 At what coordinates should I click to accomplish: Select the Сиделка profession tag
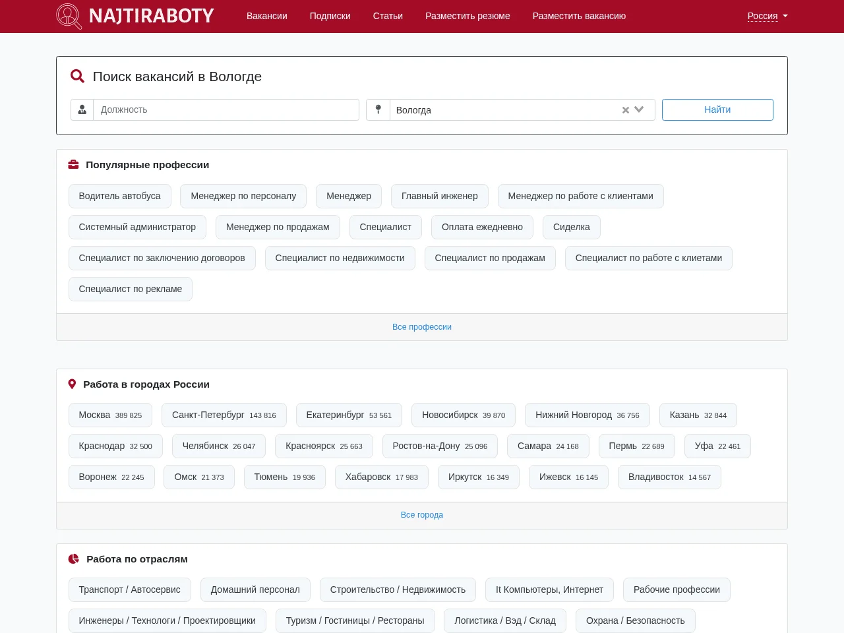pyautogui.click(x=572, y=227)
